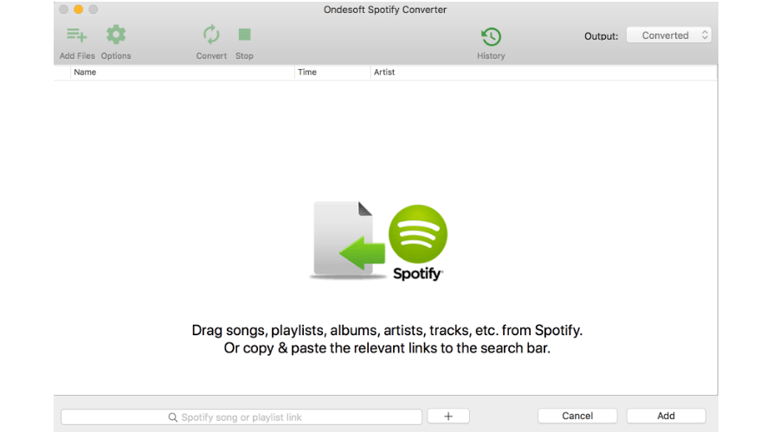Click the Cancel button

[577, 416]
